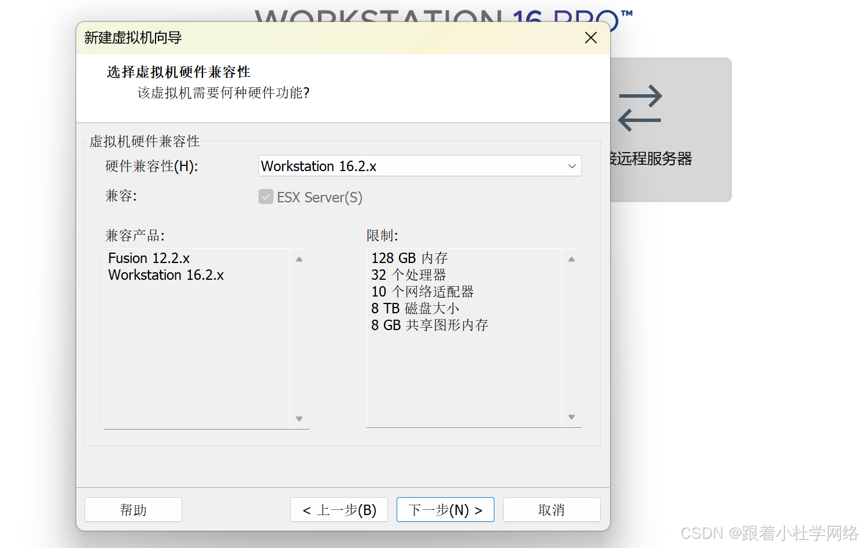The height and width of the screenshot is (548, 861).
Task: Click up arrow of 限制 list scrollbar
Action: coord(571,260)
